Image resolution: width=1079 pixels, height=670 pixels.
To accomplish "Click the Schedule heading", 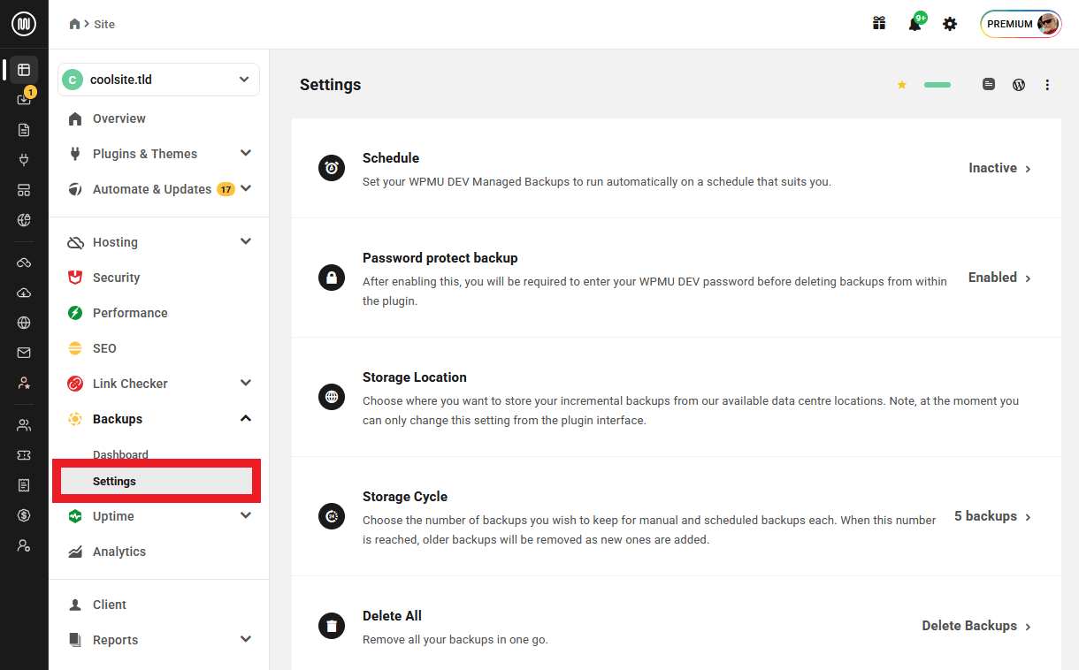I will tap(391, 158).
